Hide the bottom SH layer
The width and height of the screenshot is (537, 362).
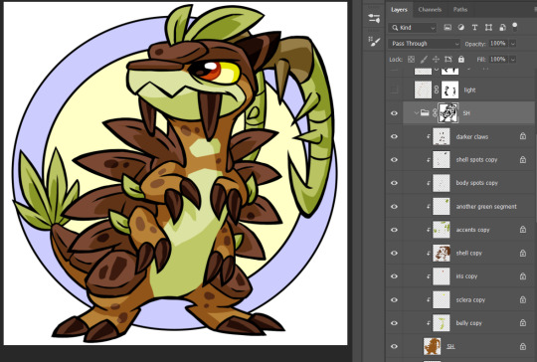pyautogui.click(x=394, y=347)
